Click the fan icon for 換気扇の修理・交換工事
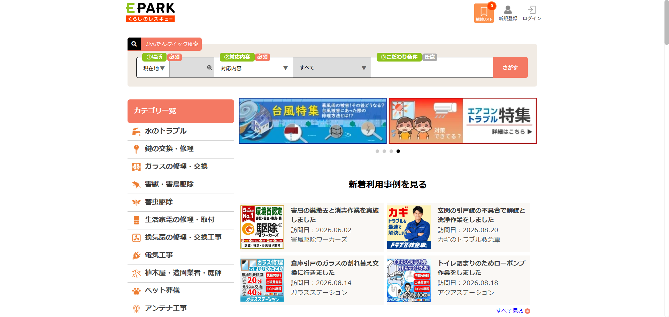 pos(136,238)
